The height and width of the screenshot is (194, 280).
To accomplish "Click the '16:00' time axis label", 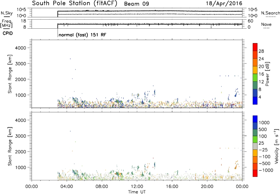I will coord(172,187).
